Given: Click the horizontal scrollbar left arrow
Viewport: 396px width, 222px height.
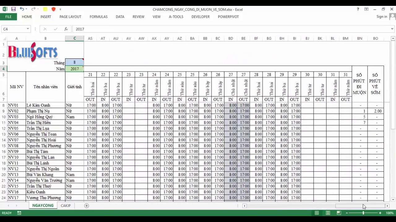Looking at the screenshot, I should (244, 206).
